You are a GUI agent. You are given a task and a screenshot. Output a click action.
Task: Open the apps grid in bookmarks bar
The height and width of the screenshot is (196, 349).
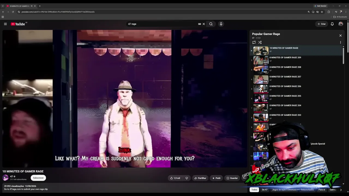pyautogui.click(x=3, y=17)
